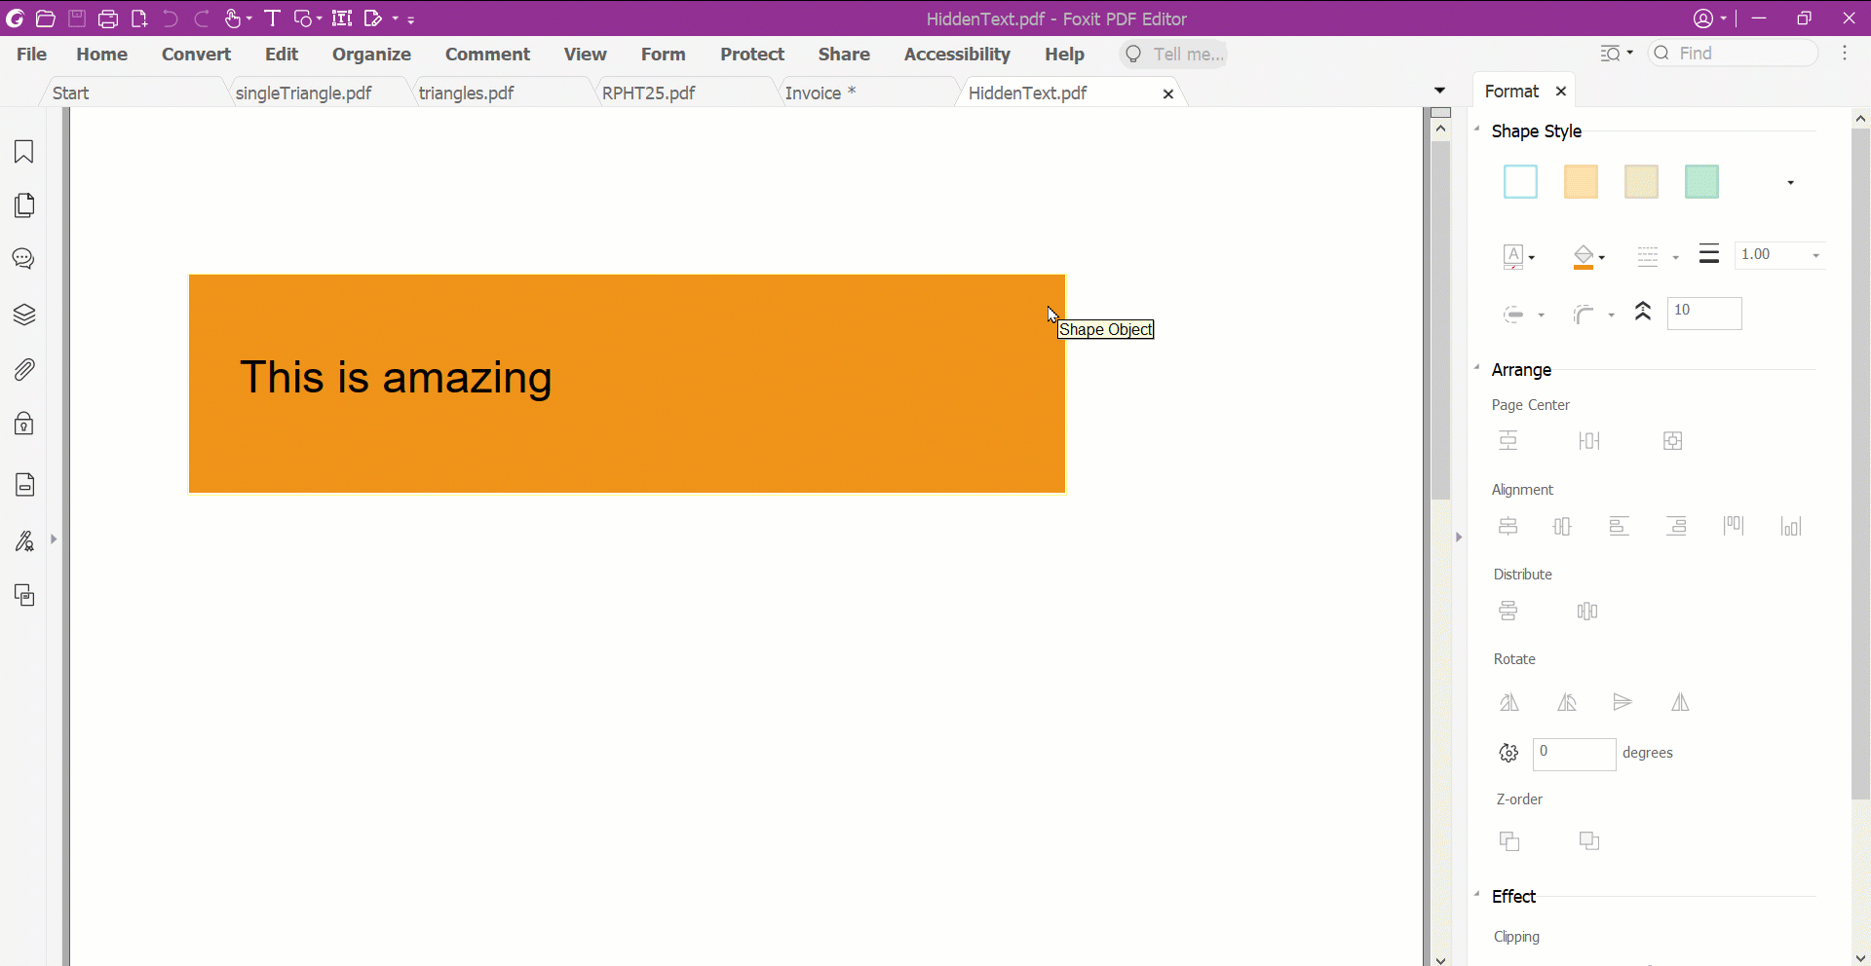Click the align left icon under Alignment
The width and height of the screenshot is (1871, 966).
tap(1620, 527)
